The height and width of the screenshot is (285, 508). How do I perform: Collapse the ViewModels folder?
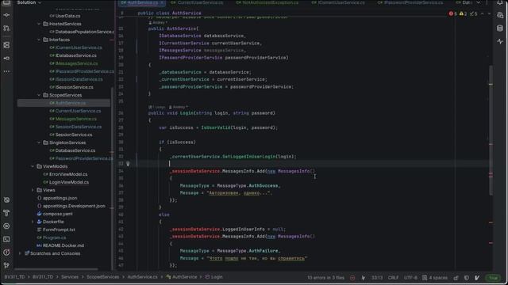(33, 166)
